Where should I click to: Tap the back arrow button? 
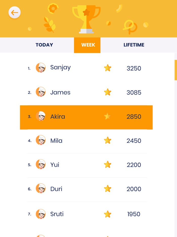coord(14,12)
